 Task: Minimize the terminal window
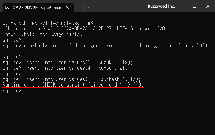tap(181, 6)
